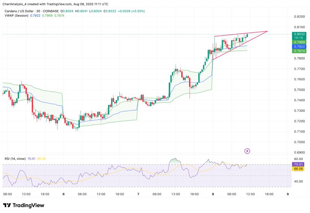Click date label 8 on time axis

[x=213, y=194]
